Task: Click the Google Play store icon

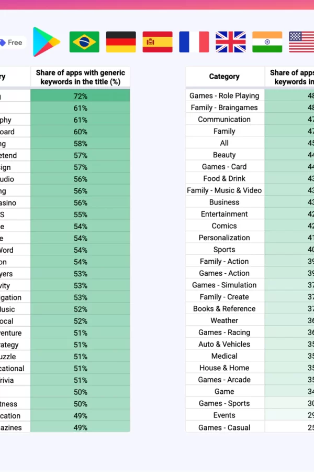Action: point(47,42)
